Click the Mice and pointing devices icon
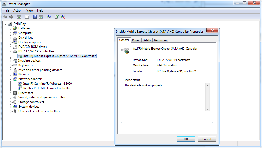This screenshot has width=262, height=148. click(15, 70)
